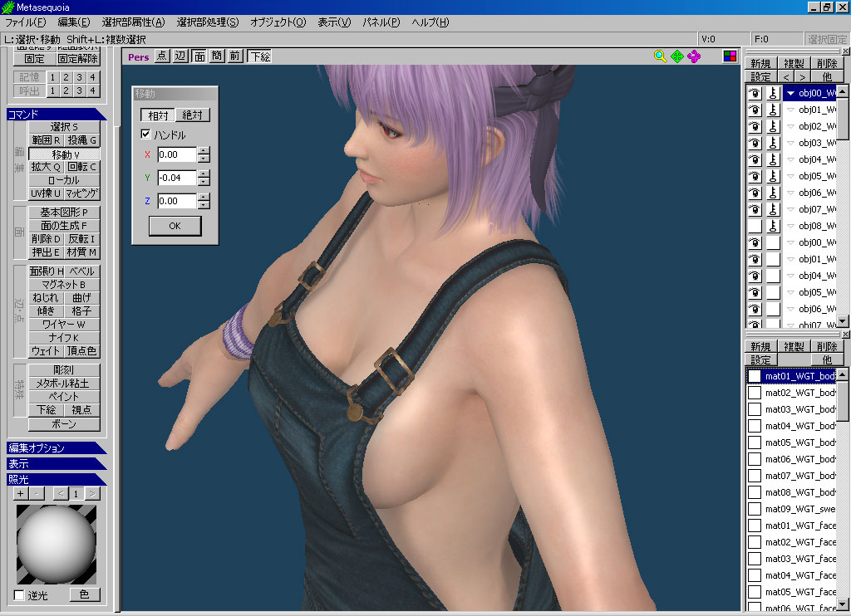The image size is (851, 616).
Task: Expand obj01_W with its triangle
Action: (791, 110)
